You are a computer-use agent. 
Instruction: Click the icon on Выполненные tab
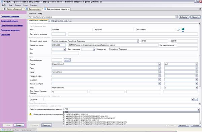(27, 9)
